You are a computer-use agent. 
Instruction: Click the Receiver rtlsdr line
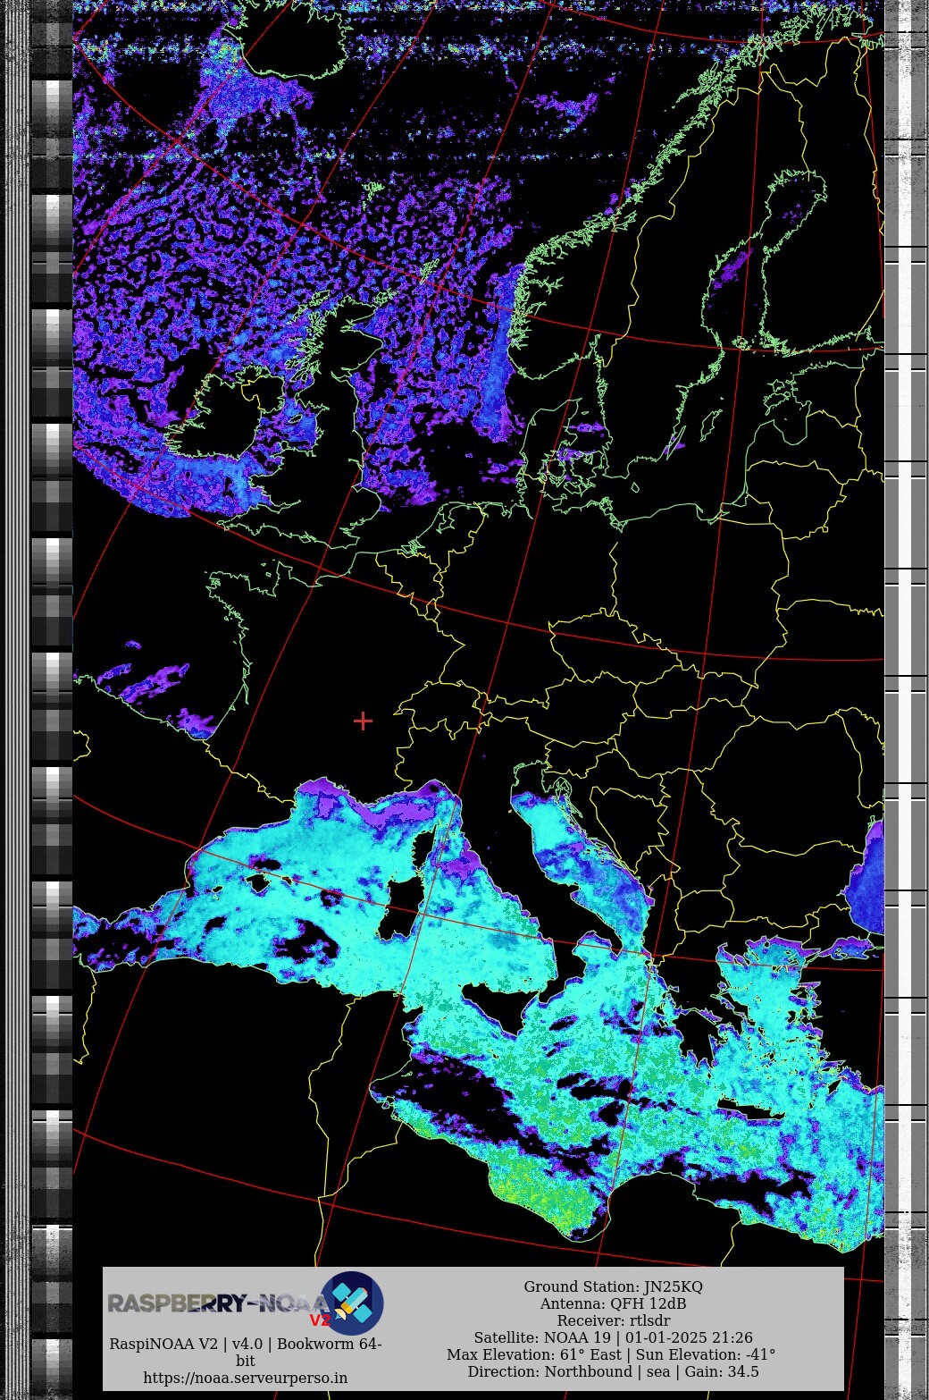[x=613, y=1320]
